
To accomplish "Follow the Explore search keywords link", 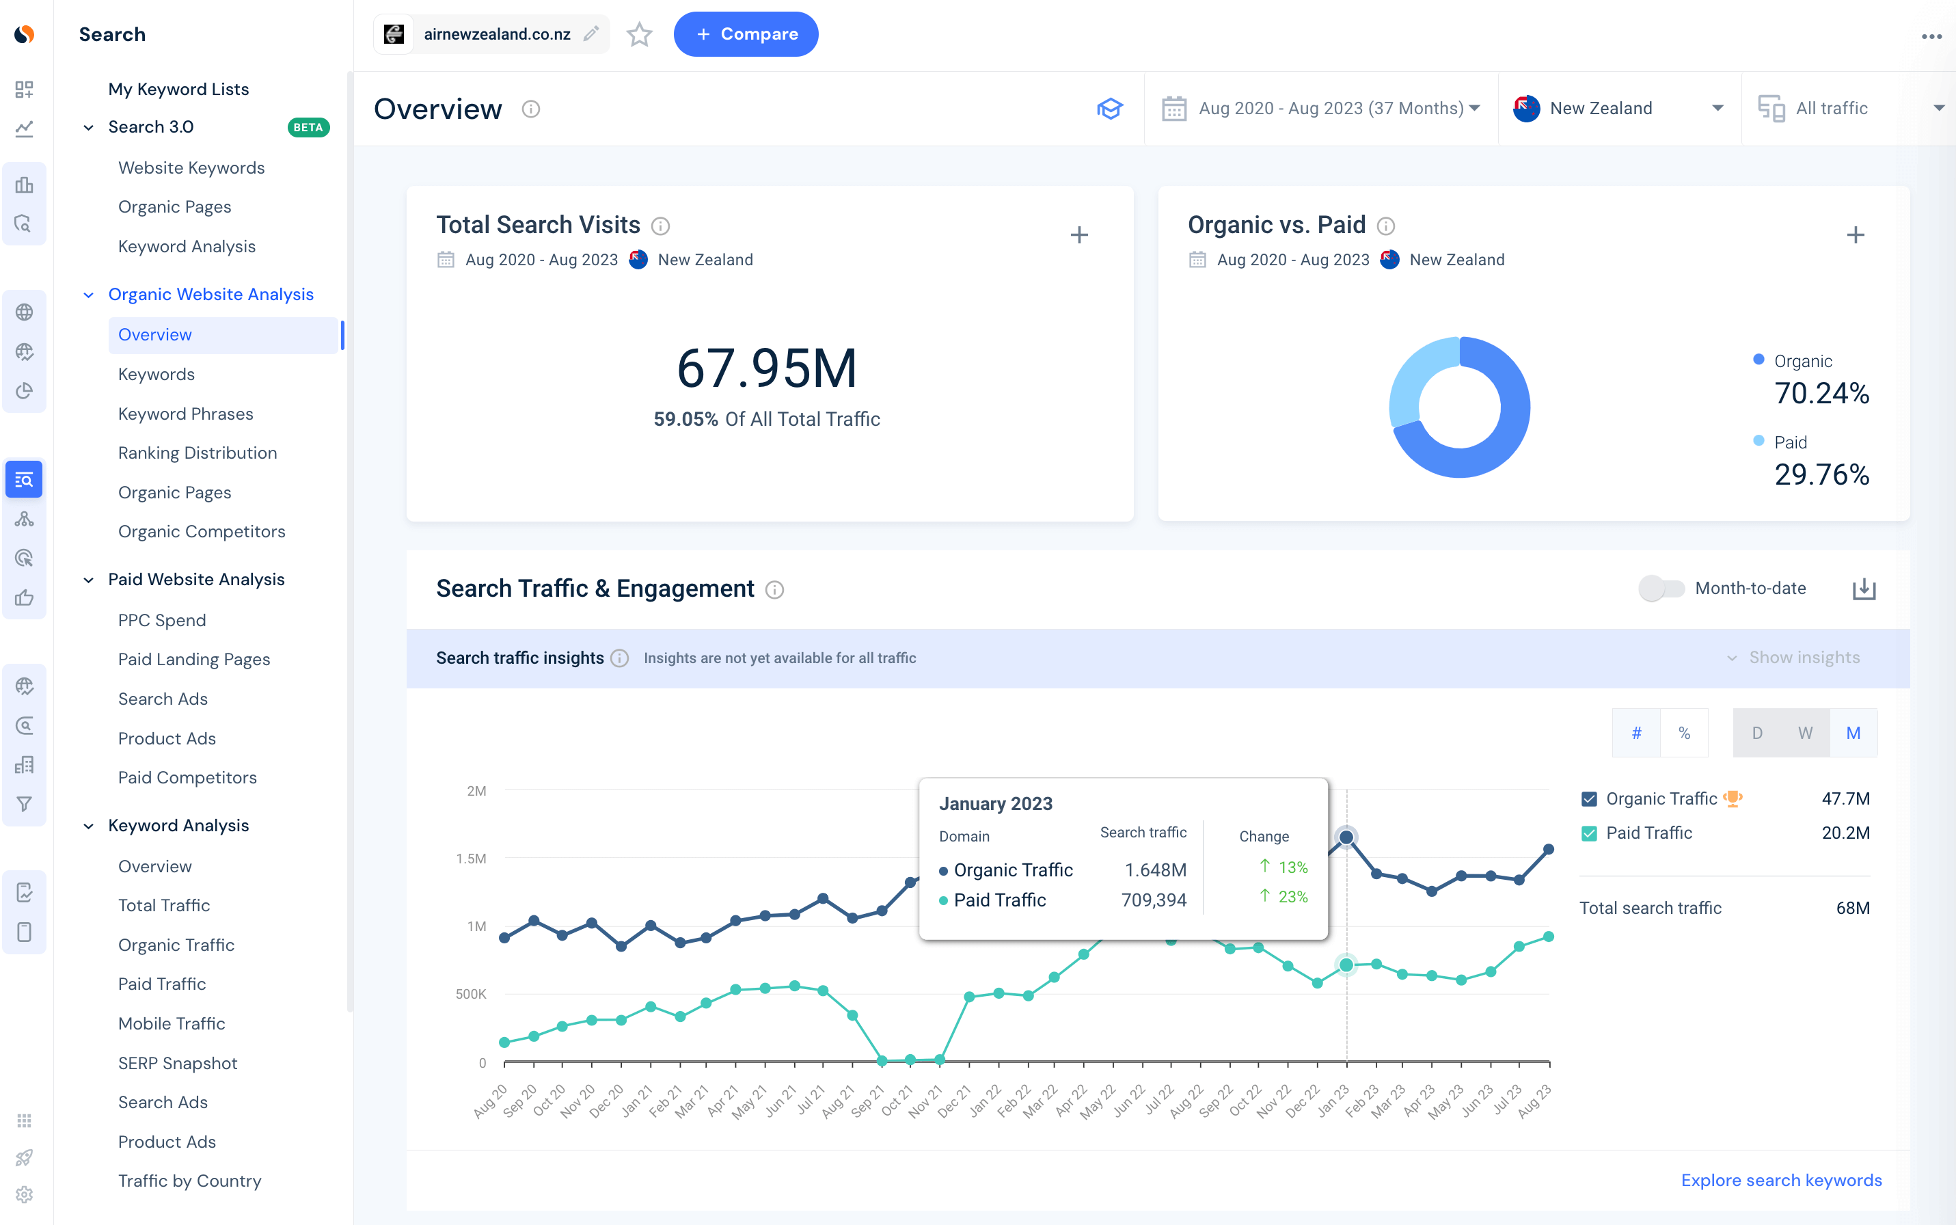I will (x=1780, y=1180).
